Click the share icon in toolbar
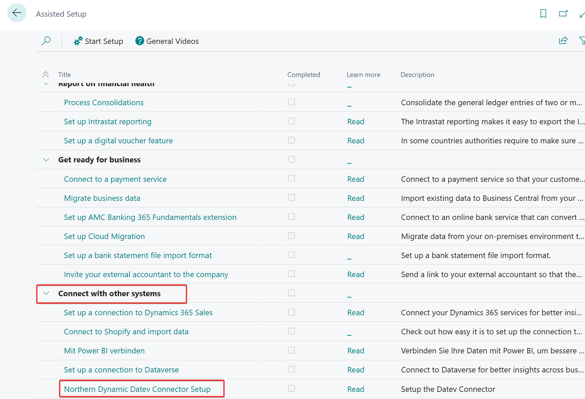The width and height of the screenshot is (585, 399). tap(563, 41)
